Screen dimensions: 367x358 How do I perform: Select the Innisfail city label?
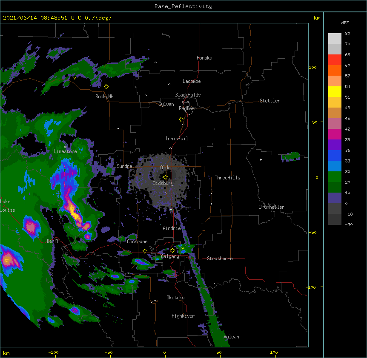point(177,139)
